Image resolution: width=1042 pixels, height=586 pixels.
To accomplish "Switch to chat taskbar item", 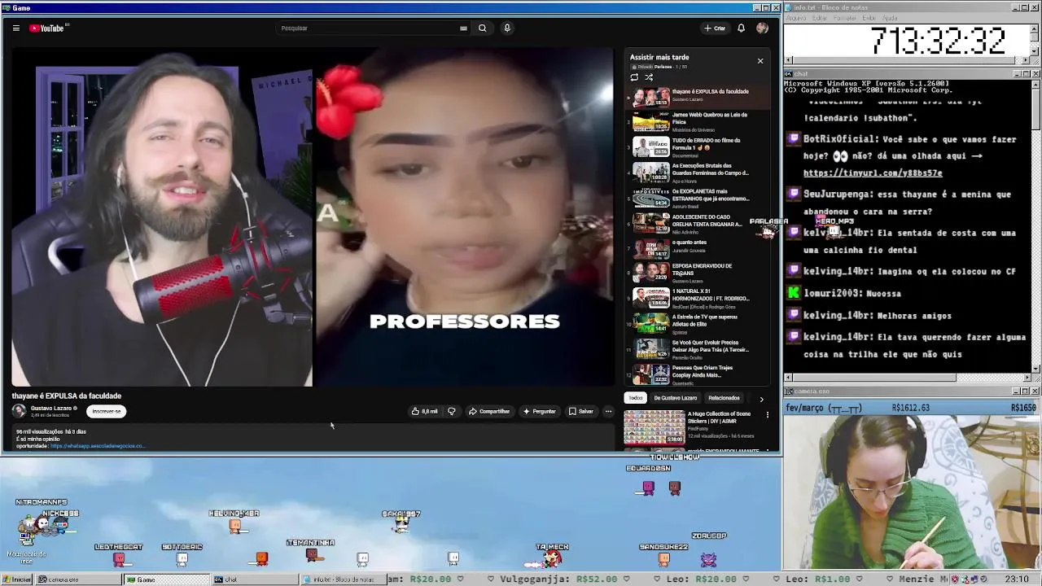I will tap(256, 579).
